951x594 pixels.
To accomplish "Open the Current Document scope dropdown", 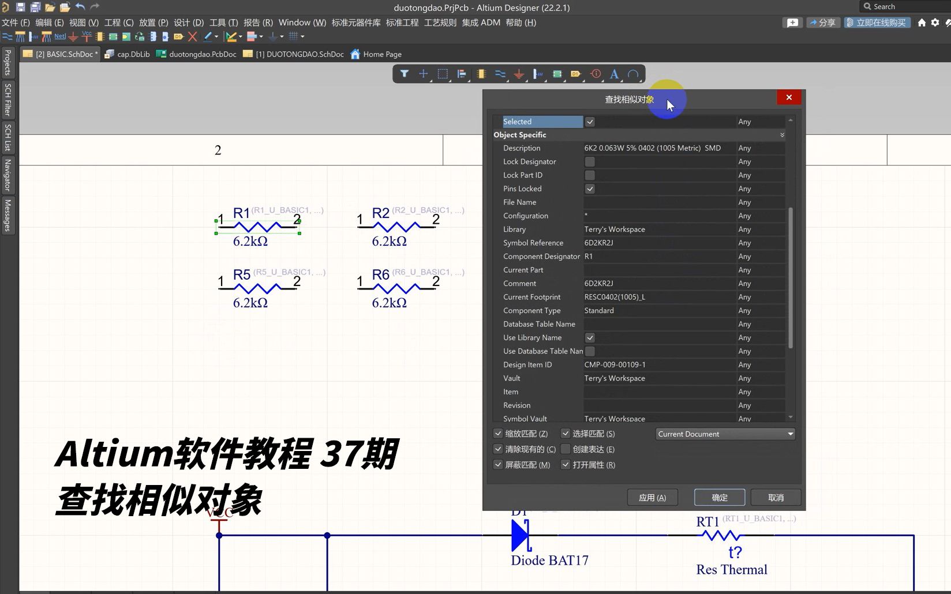I will point(789,434).
